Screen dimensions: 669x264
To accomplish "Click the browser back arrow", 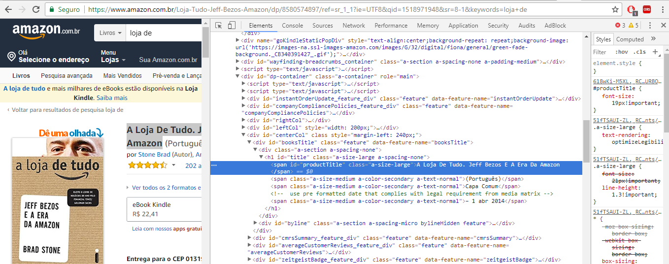I will (8, 9).
